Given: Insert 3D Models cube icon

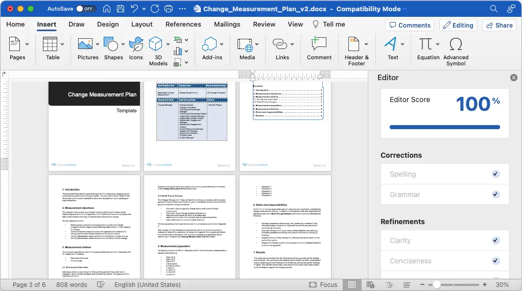Looking at the screenshot, I should [155, 44].
